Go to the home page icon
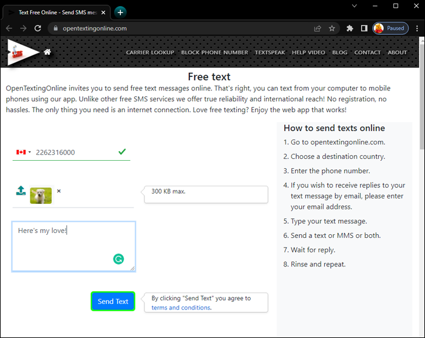 click(x=47, y=52)
